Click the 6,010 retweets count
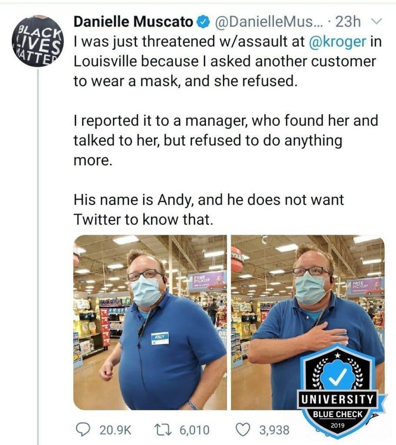Image resolution: width=396 pixels, height=445 pixels. (194, 430)
